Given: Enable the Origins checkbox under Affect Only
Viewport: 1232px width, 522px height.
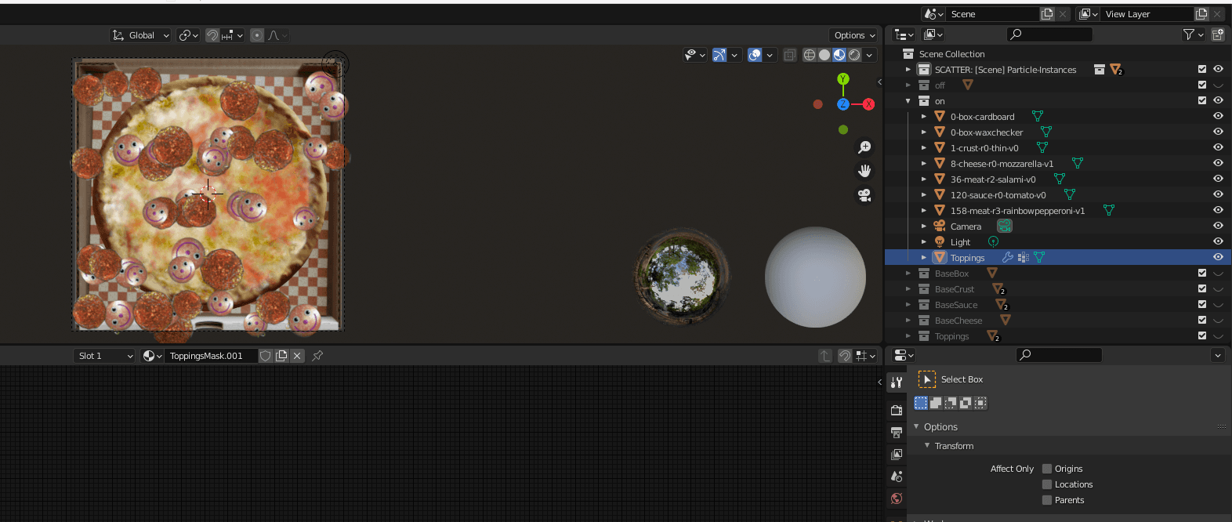Looking at the screenshot, I should tap(1047, 469).
